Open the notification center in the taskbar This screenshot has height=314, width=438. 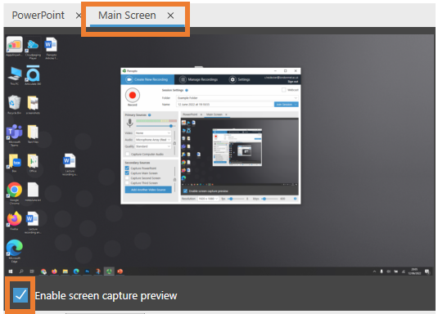(x=427, y=271)
